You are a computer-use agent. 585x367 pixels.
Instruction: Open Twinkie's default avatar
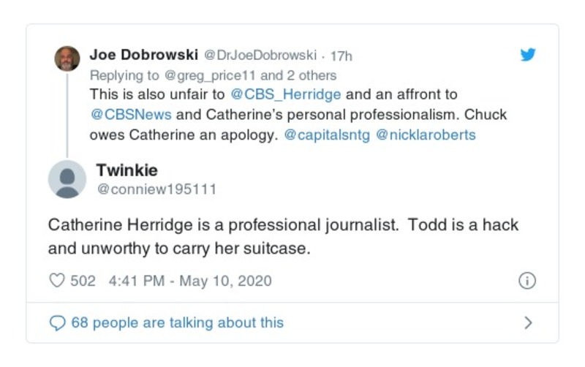click(67, 179)
